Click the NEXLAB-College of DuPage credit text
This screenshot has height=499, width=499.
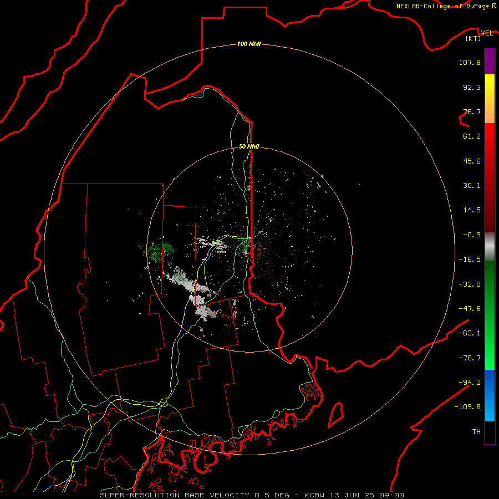pos(442,6)
